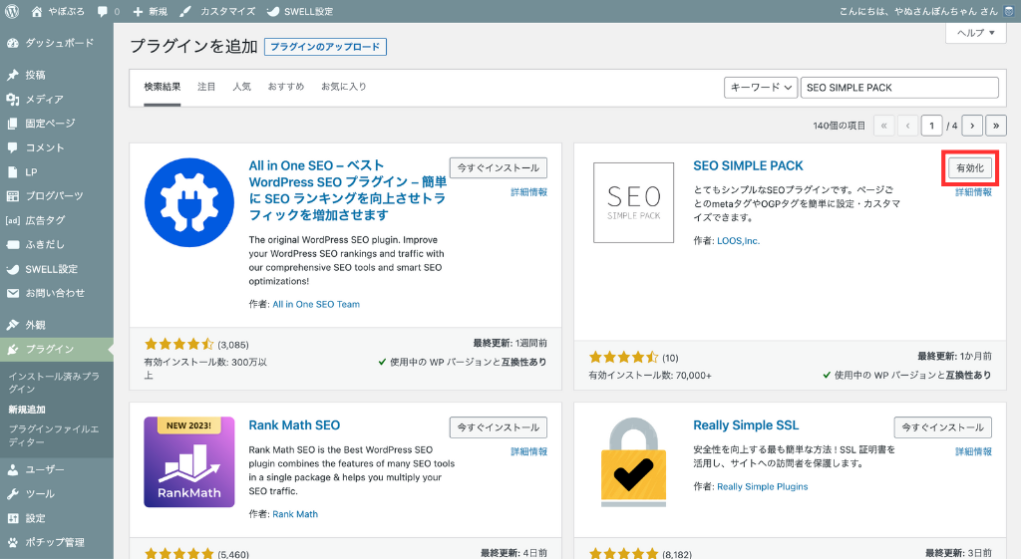Open プラグイン in the sidebar
Image resolution: width=1021 pixels, height=559 pixels.
click(x=57, y=350)
